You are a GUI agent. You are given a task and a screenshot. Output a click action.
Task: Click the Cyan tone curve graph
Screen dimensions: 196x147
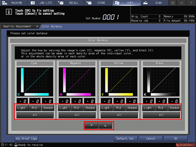pos(35,82)
